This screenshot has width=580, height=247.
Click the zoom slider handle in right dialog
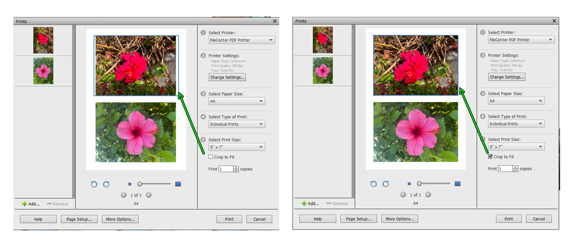[x=419, y=183]
